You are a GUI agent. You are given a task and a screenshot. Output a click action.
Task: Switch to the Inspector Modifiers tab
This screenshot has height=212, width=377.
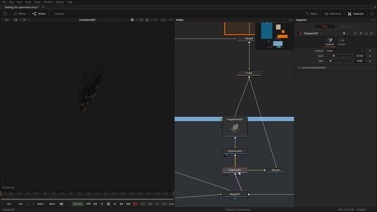pyautogui.click(x=346, y=26)
